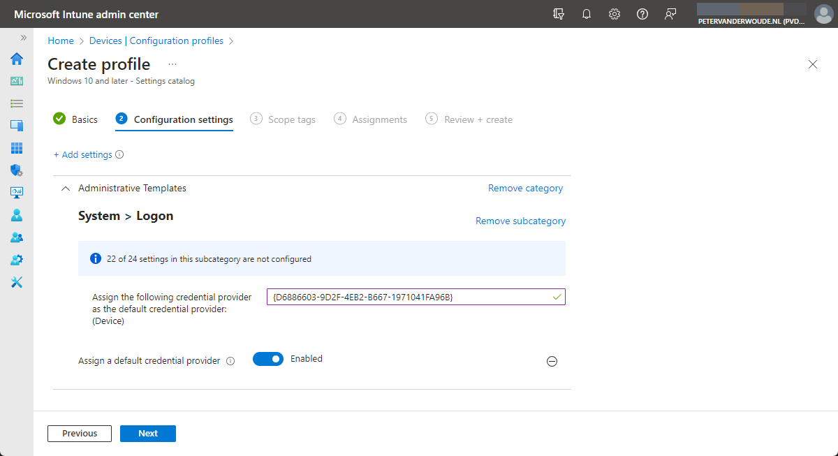Open Endpoint security shield icon
This screenshot has width=838, height=456.
tap(16, 170)
